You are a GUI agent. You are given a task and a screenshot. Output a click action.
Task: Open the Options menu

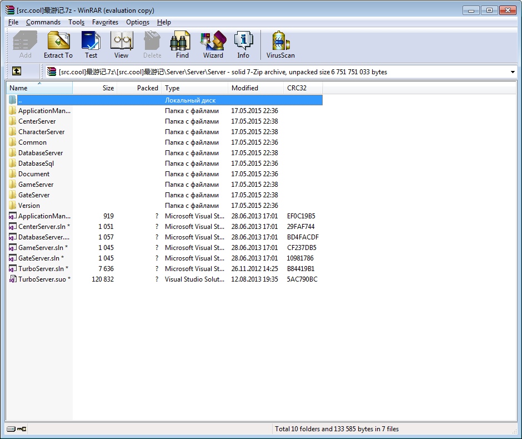coord(137,22)
